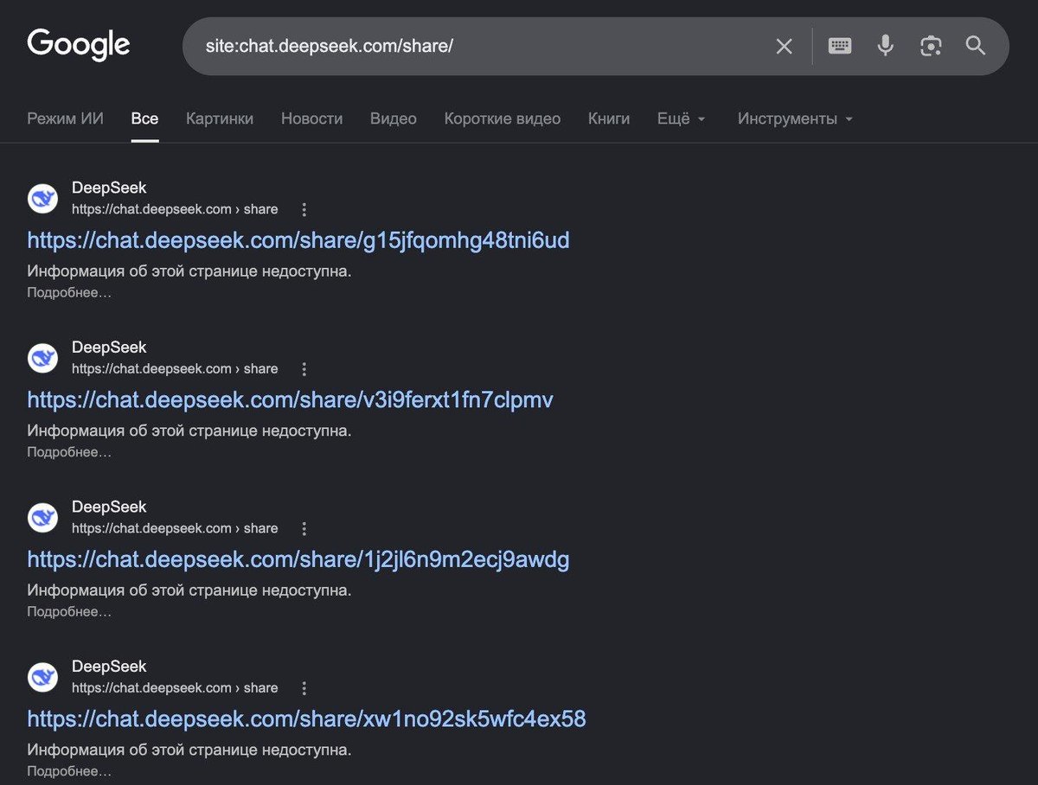The image size is (1038, 785).
Task: Click DeepSeek site name above 1j2jl6n9m2ecj9awdg link
Action: [x=109, y=507]
